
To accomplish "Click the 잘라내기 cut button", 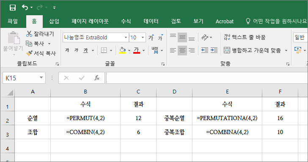I will (x=40, y=34).
